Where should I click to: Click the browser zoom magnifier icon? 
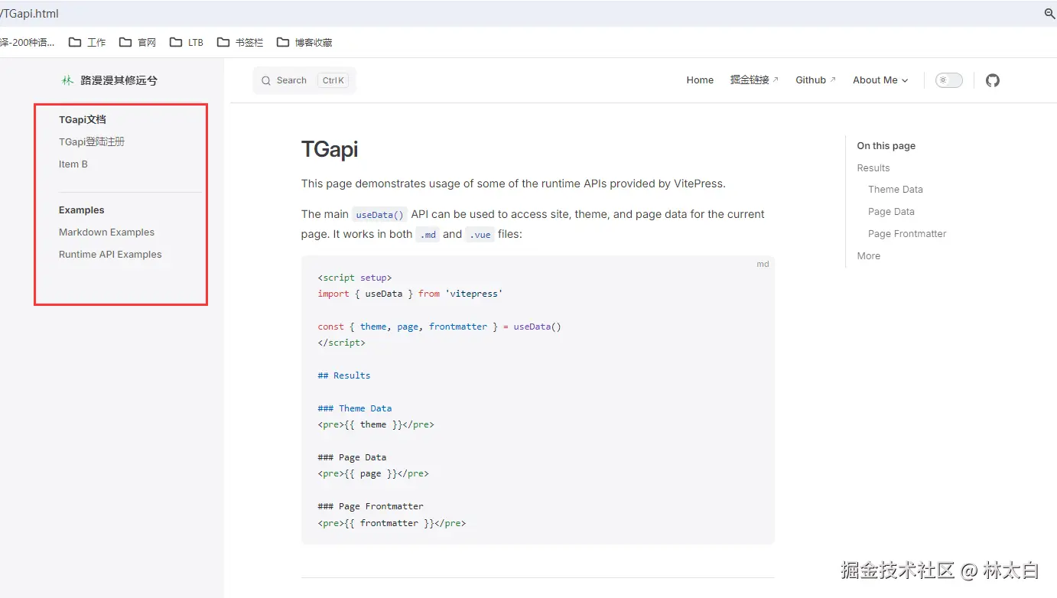click(x=1049, y=14)
